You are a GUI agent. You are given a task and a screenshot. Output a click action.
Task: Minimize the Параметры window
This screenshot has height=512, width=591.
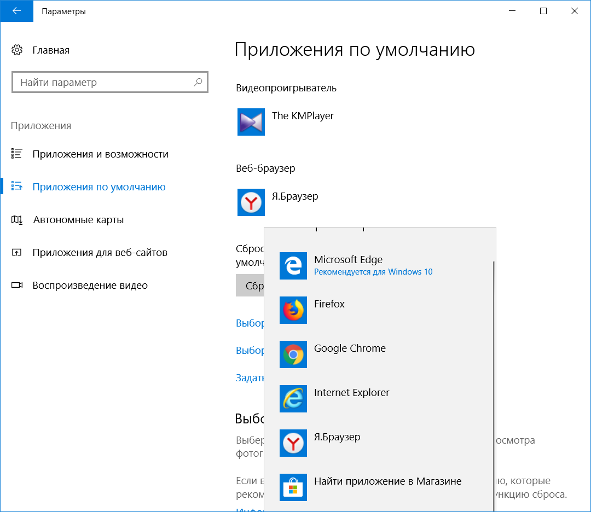pyautogui.click(x=512, y=11)
